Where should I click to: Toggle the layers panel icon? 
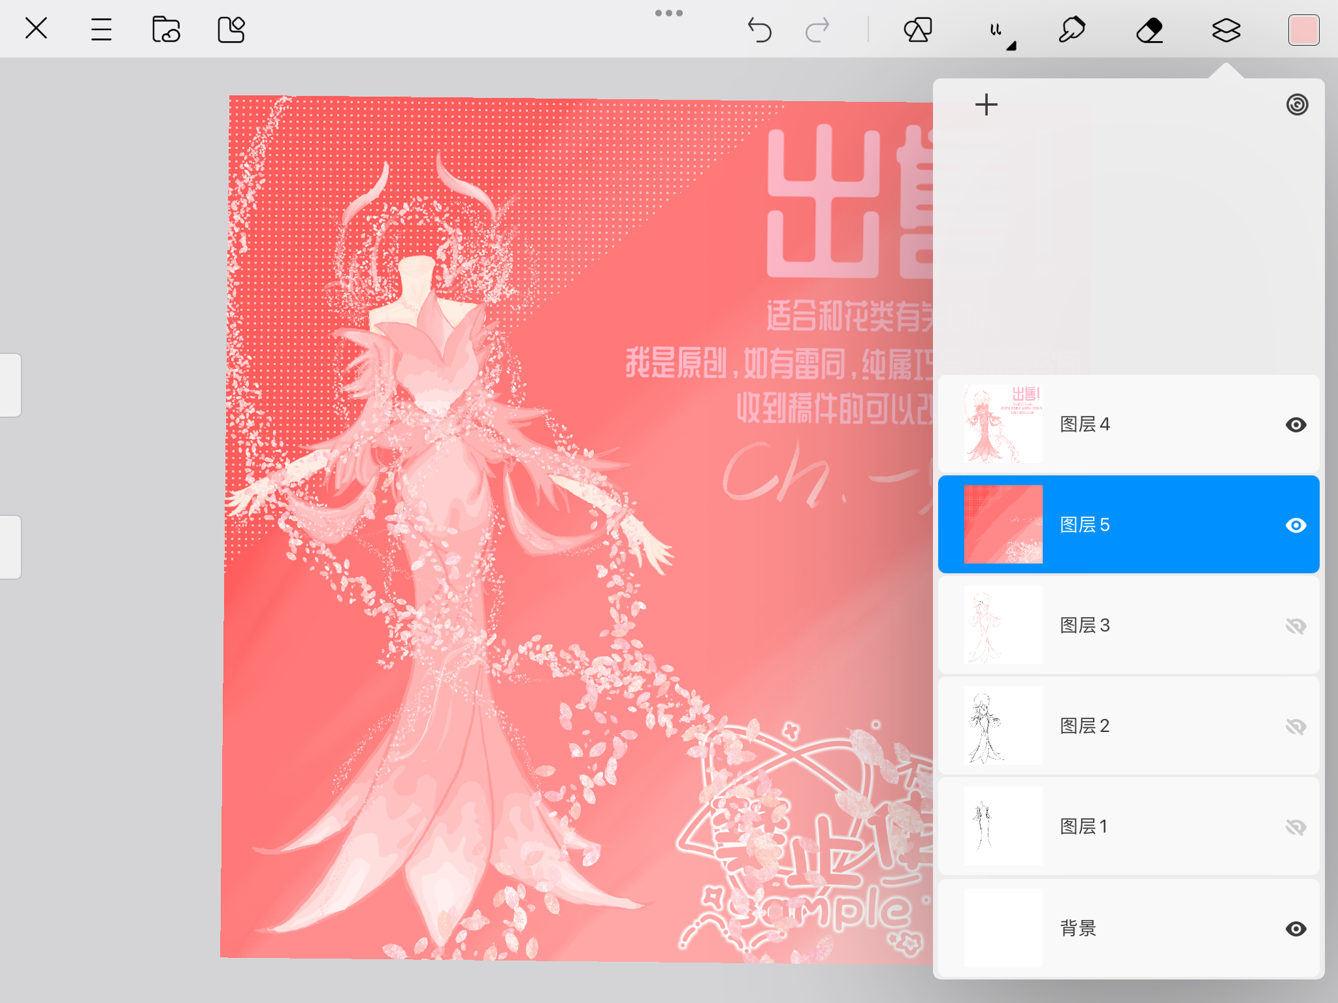pos(1226,30)
